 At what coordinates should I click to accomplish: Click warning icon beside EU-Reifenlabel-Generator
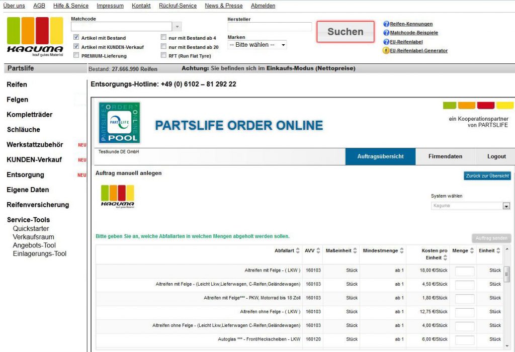(x=386, y=51)
